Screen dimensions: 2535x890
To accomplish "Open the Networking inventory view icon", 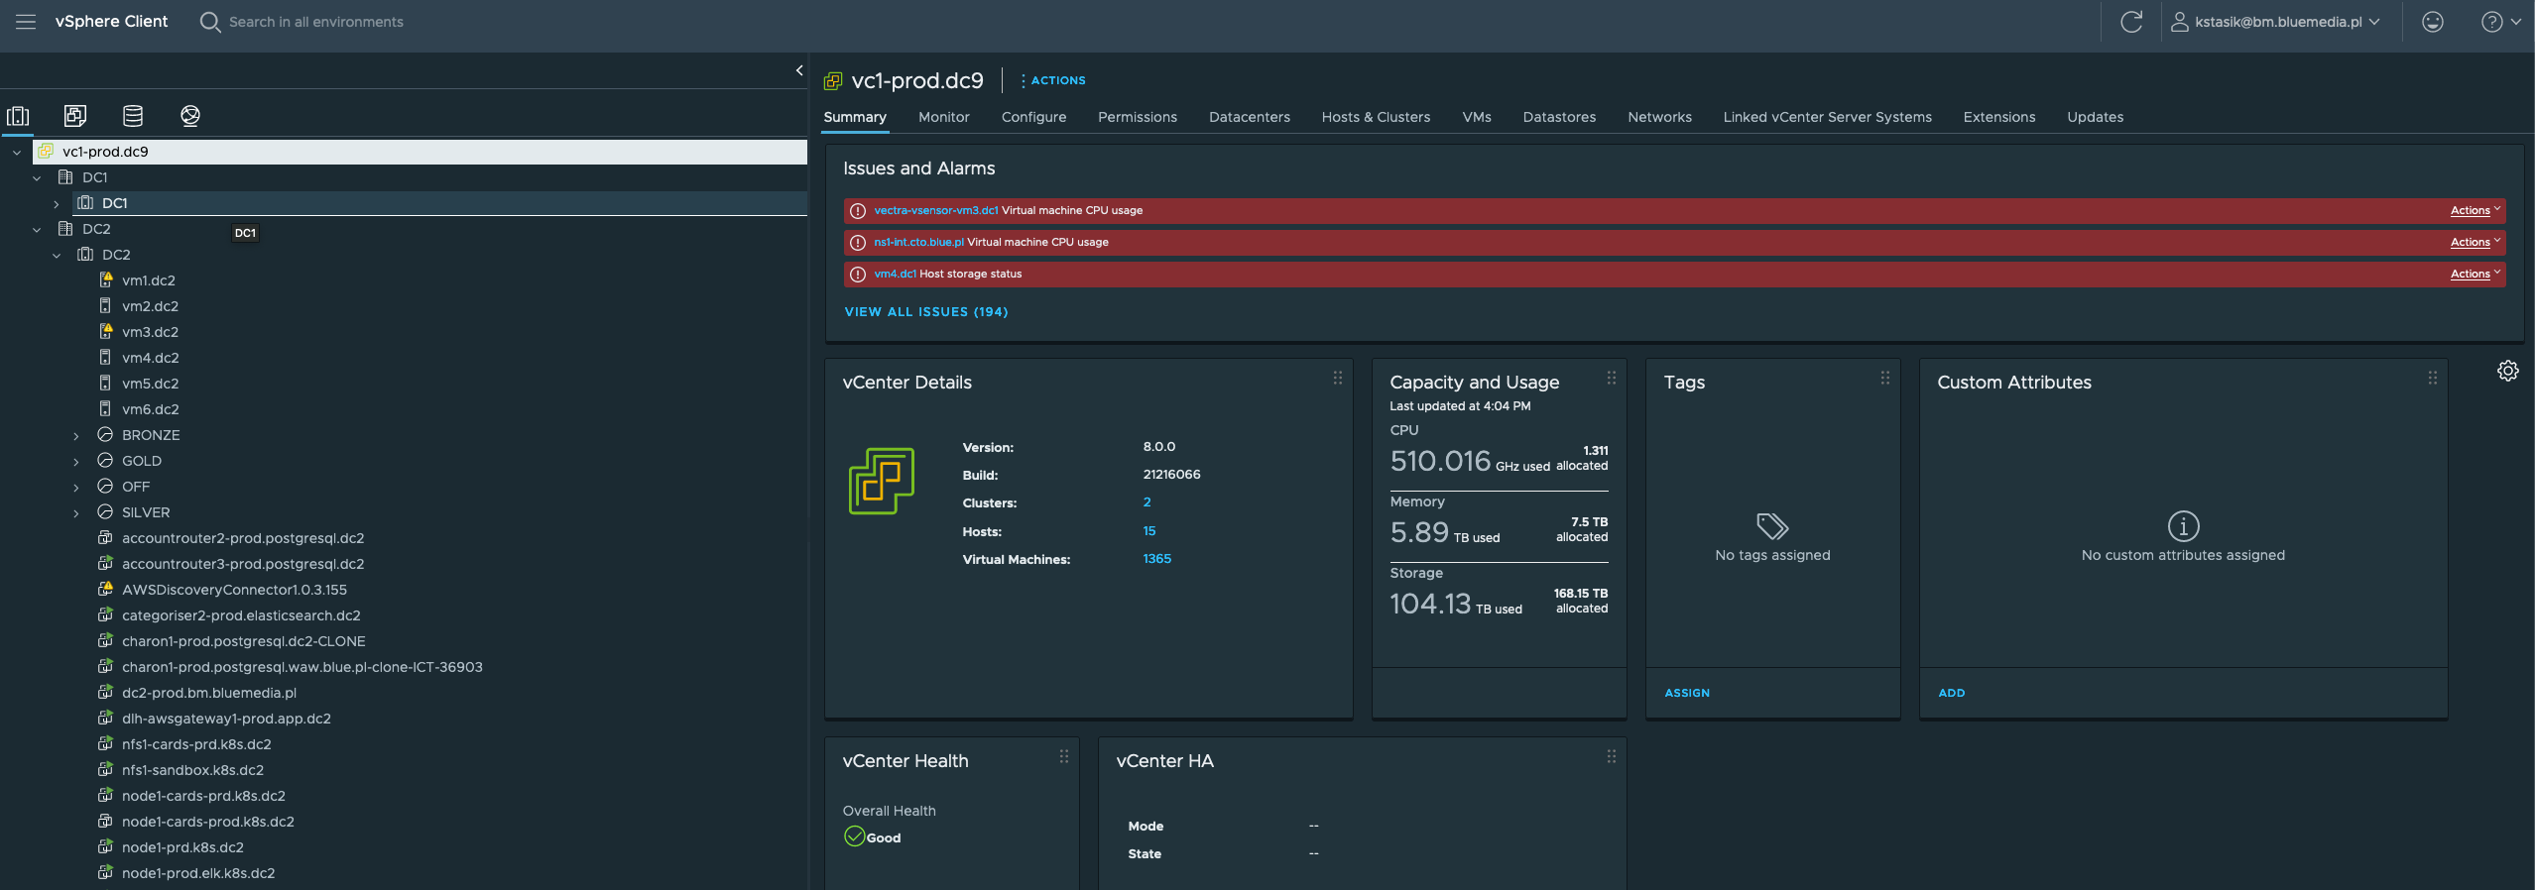I will [x=190, y=116].
